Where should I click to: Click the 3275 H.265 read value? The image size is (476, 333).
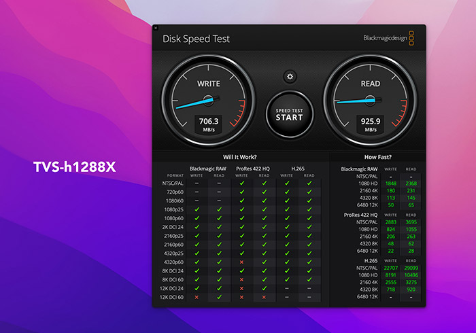(x=411, y=282)
